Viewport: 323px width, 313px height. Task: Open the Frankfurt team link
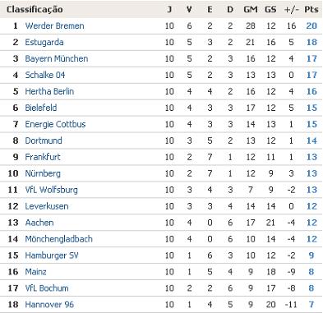point(43,157)
